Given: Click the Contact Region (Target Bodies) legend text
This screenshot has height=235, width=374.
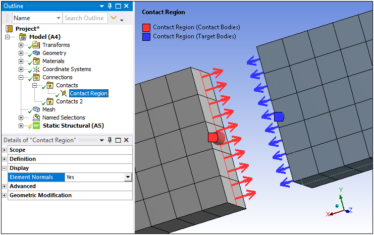Looking at the screenshot, I should click(194, 36).
